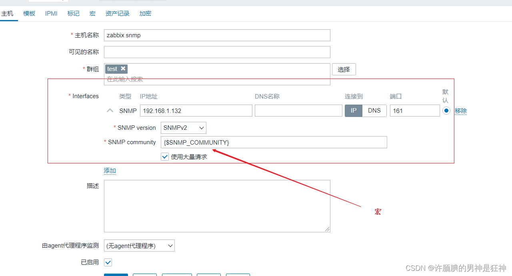Screen dimensions: 512x276
Task: Click the IP地址 field 192.168.1.132
Action: 196,111
